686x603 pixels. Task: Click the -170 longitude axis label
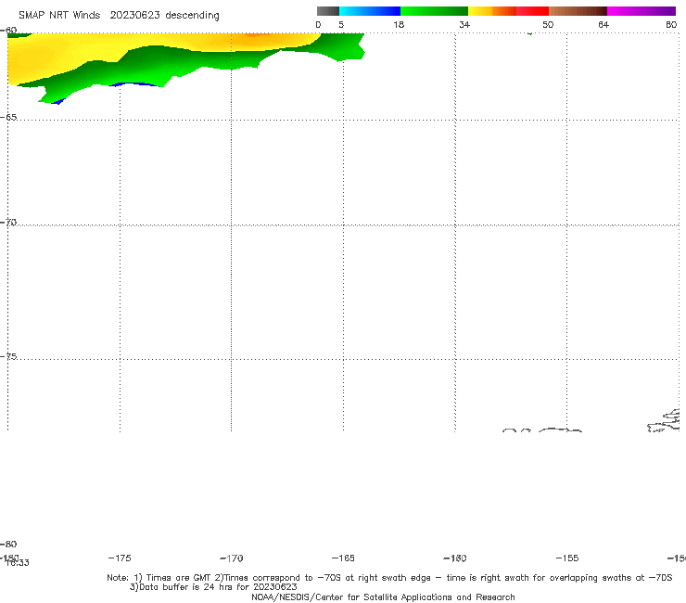(232, 558)
